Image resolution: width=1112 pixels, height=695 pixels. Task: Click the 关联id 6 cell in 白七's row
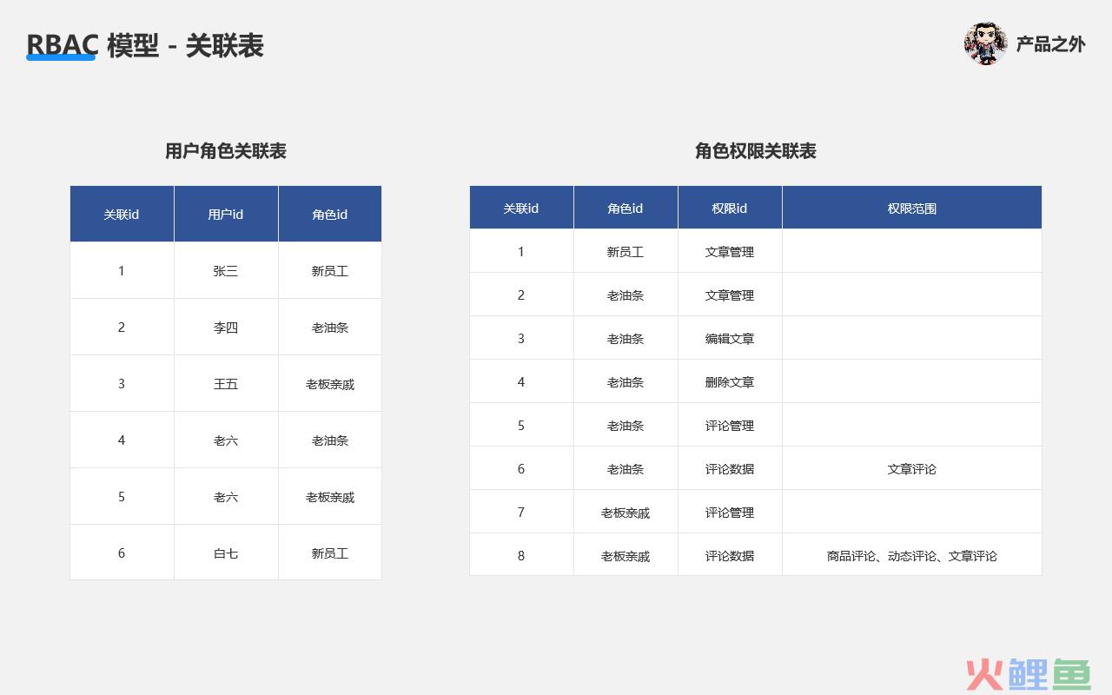coord(122,553)
